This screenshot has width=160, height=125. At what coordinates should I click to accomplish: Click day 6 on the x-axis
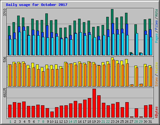click(34, 122)
